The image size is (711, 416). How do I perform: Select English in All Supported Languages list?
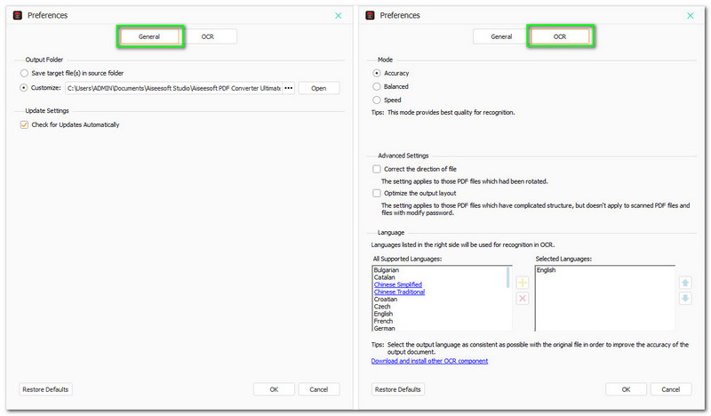click(384, 314)
